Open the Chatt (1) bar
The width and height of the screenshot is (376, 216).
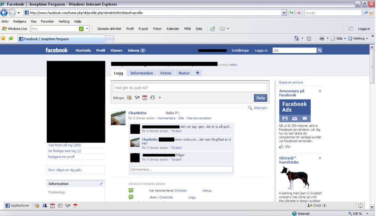click(x=317, y=205)
